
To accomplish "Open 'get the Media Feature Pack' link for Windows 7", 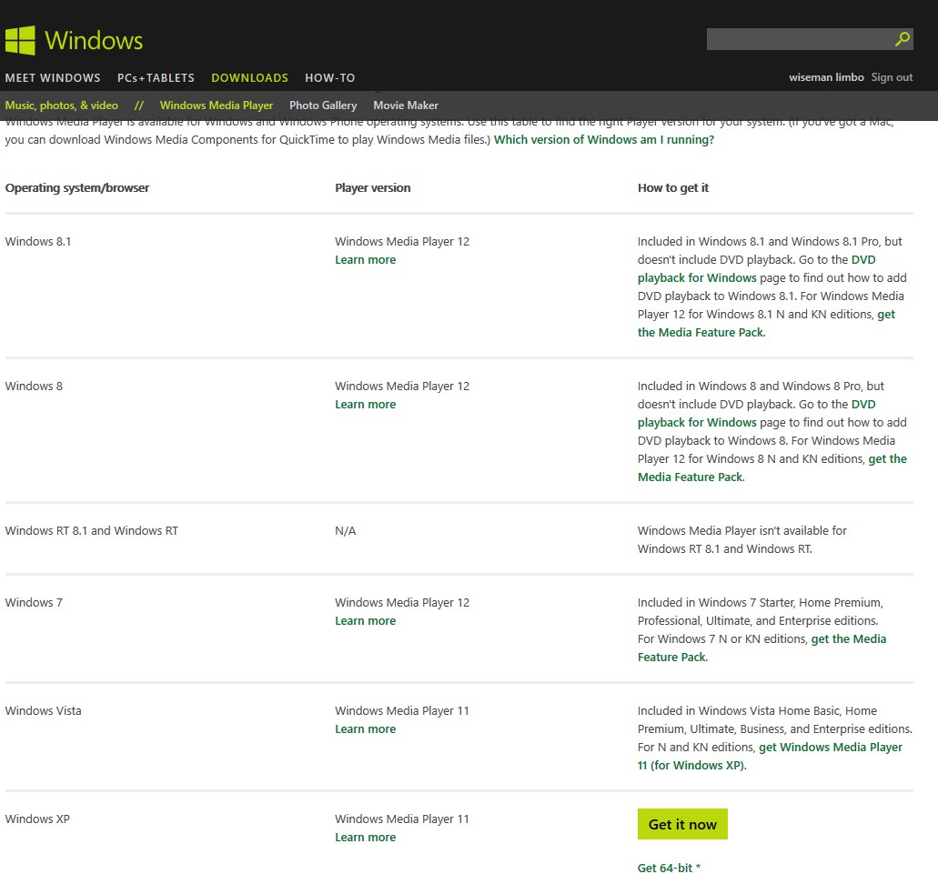I will pyautogui.click(x=848, y=638).
